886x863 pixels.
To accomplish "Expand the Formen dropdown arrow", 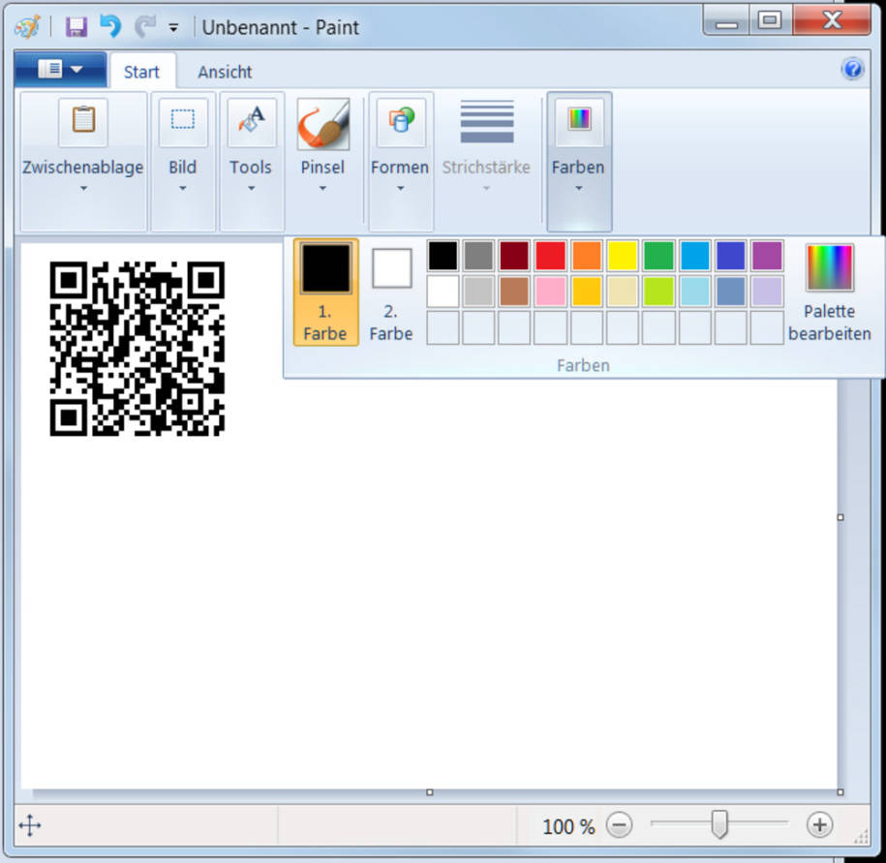I will [400, 188].
